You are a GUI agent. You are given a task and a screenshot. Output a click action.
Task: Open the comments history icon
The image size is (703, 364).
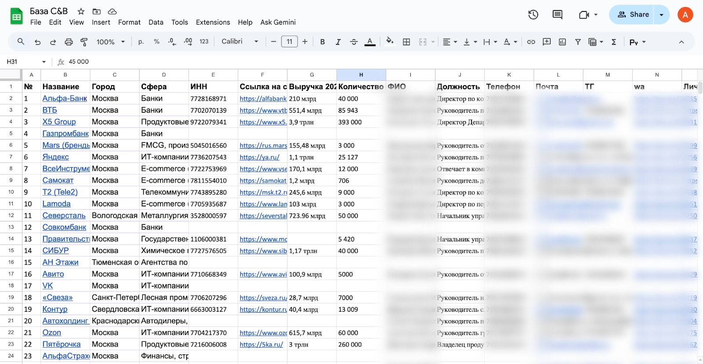pos(557,15)
